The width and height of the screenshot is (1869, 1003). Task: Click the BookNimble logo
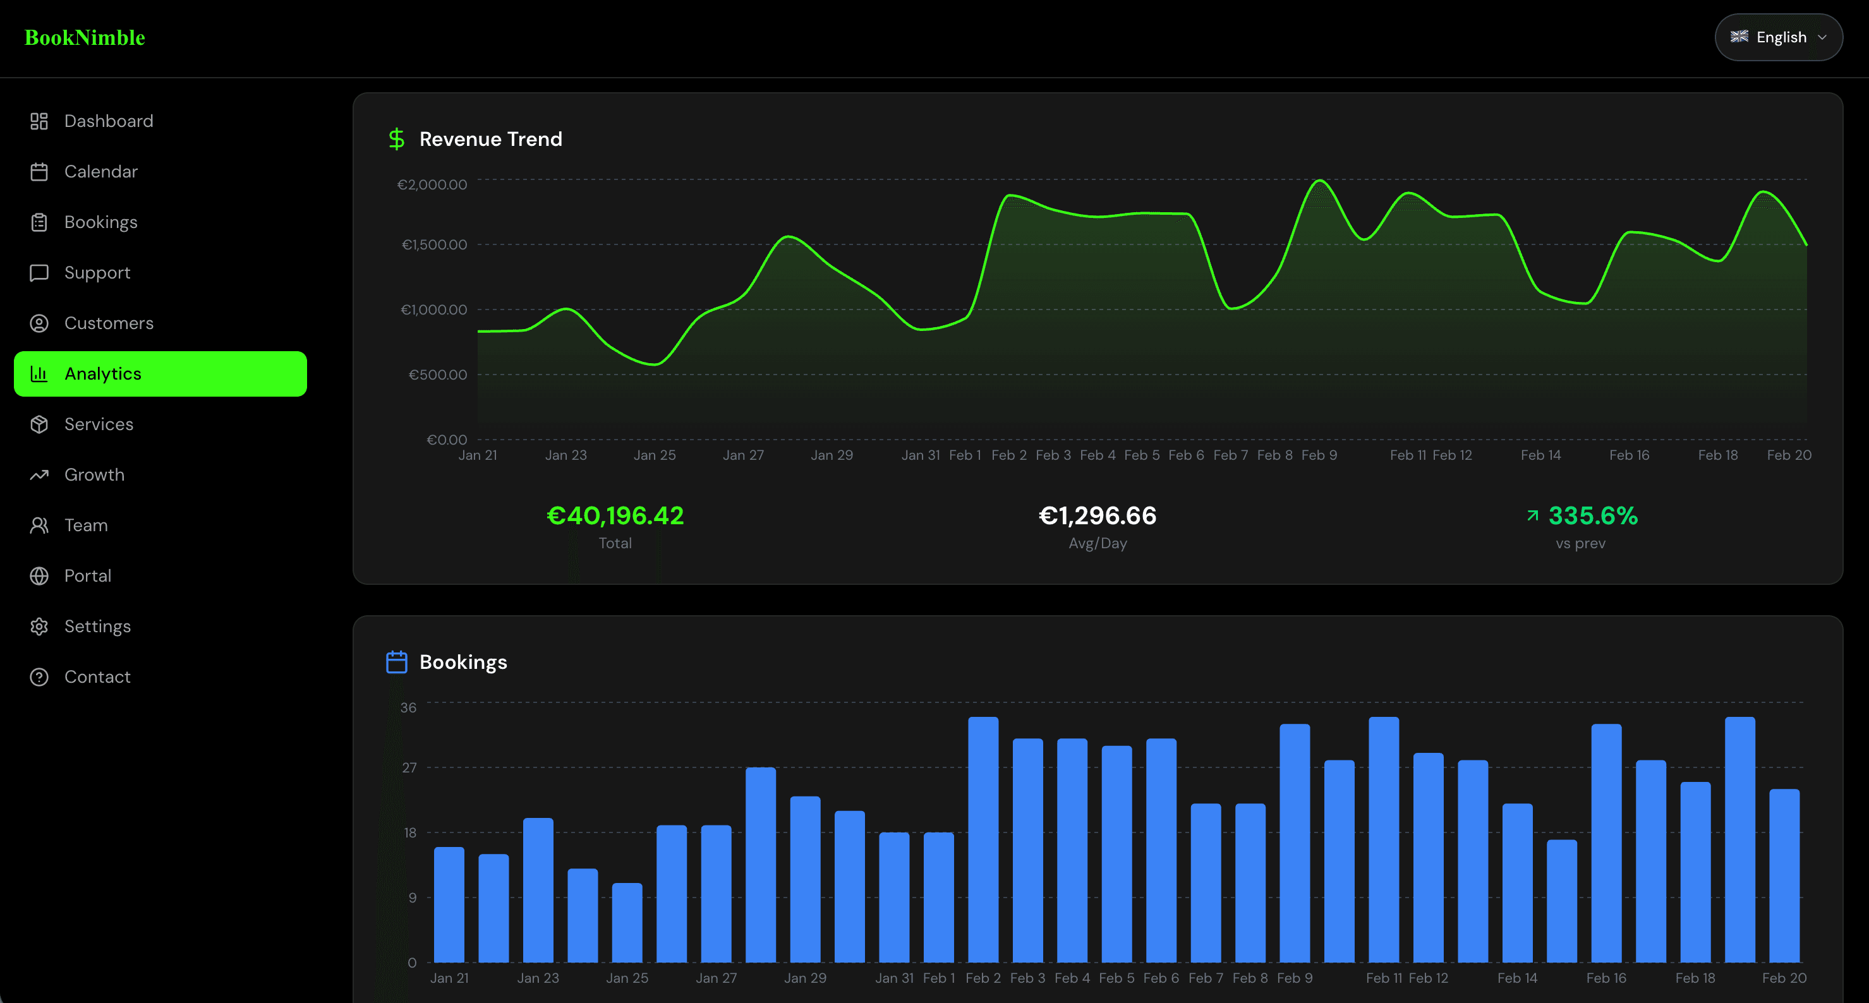pos(84,37)
